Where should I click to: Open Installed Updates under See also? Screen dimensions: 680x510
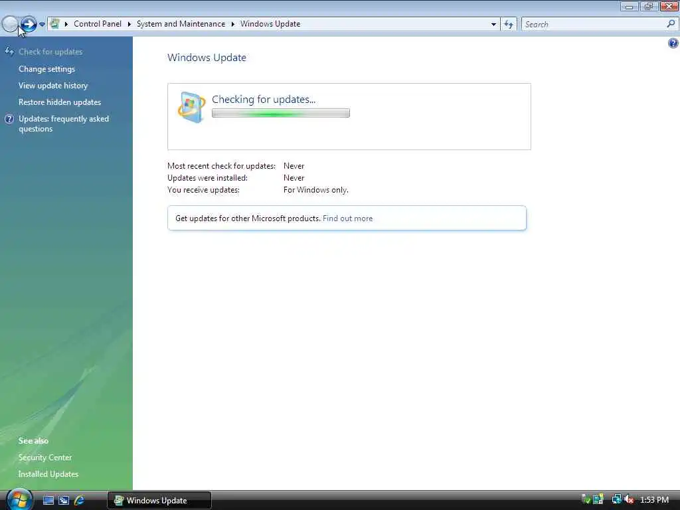(x=48, y=474)
